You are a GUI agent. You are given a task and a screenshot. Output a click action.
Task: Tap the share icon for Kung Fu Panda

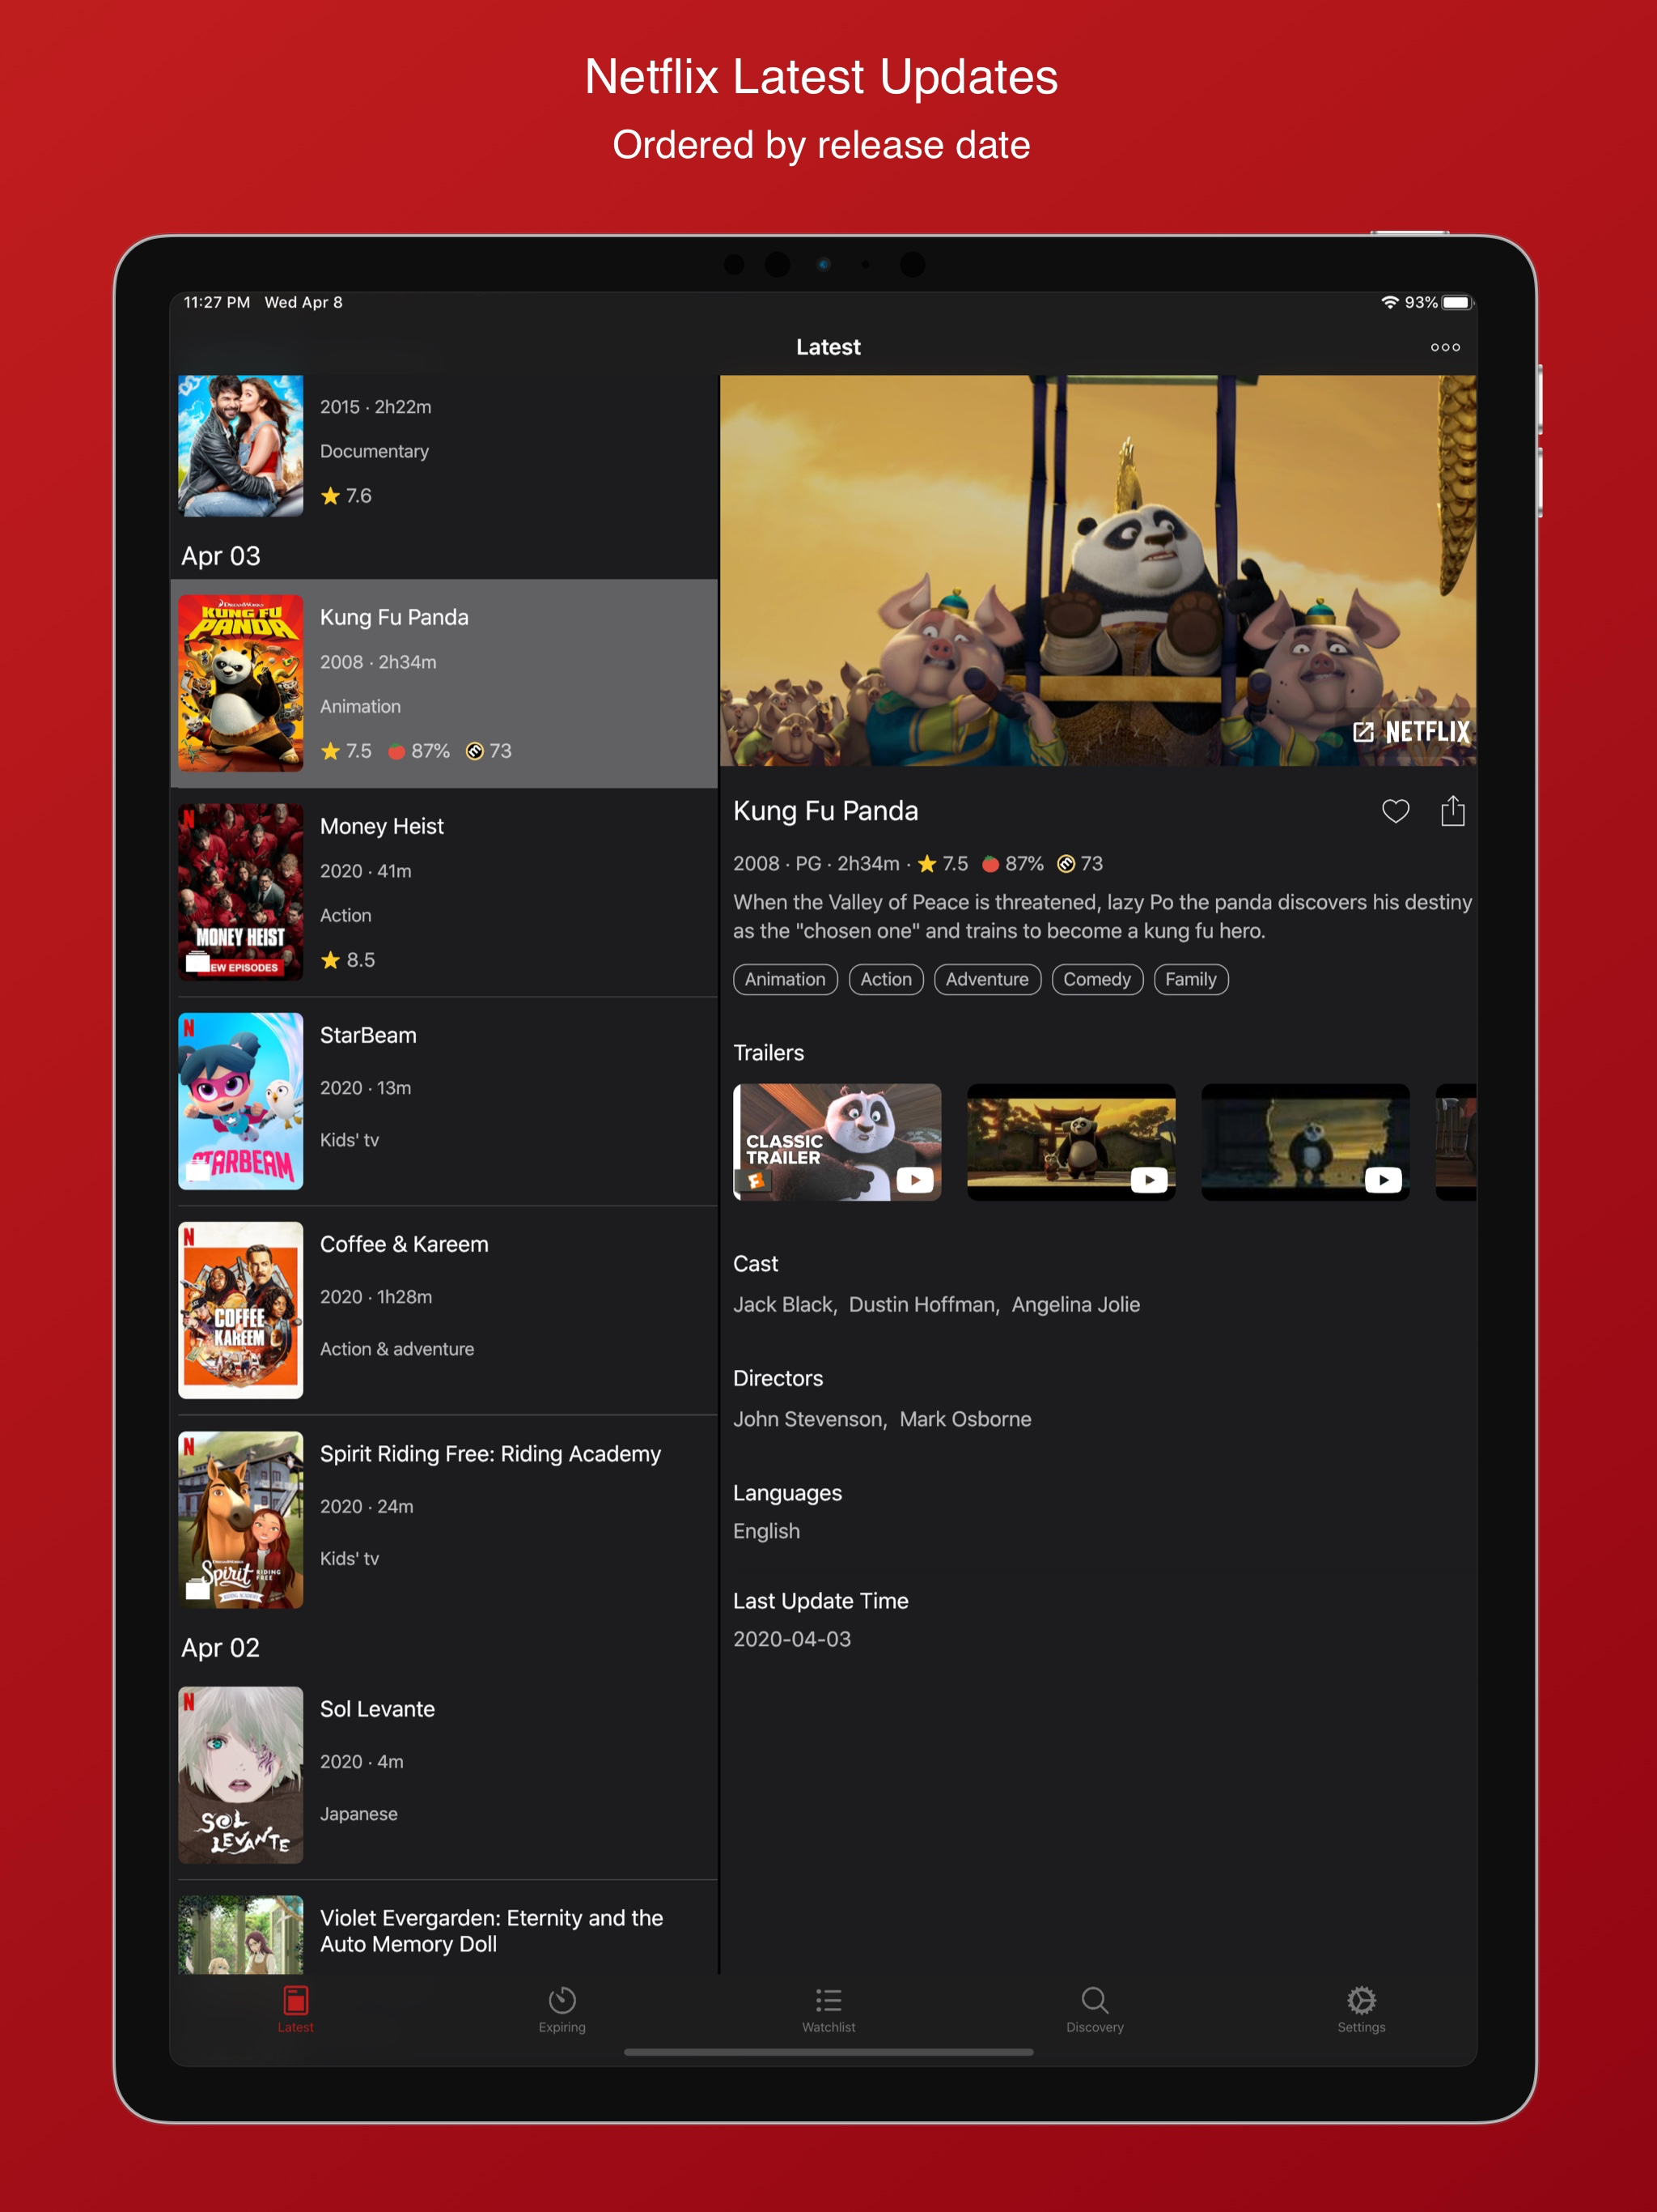1452,811
